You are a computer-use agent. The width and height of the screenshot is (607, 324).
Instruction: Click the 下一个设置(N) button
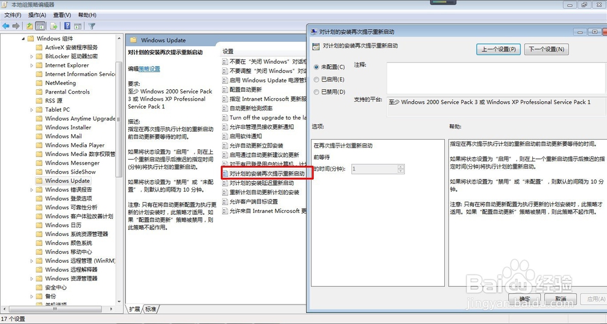click(x=546, y=49)
